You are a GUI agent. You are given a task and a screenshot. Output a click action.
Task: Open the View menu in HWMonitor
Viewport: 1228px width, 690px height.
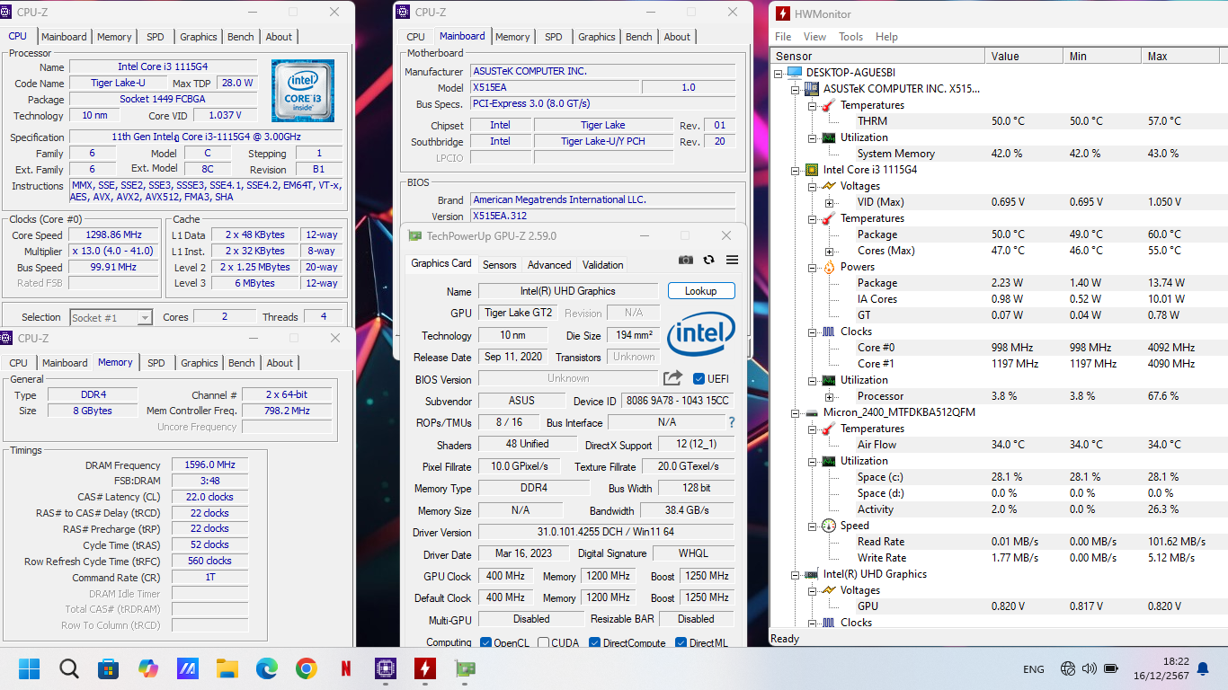pyautogui.click(x=814, y=37)
